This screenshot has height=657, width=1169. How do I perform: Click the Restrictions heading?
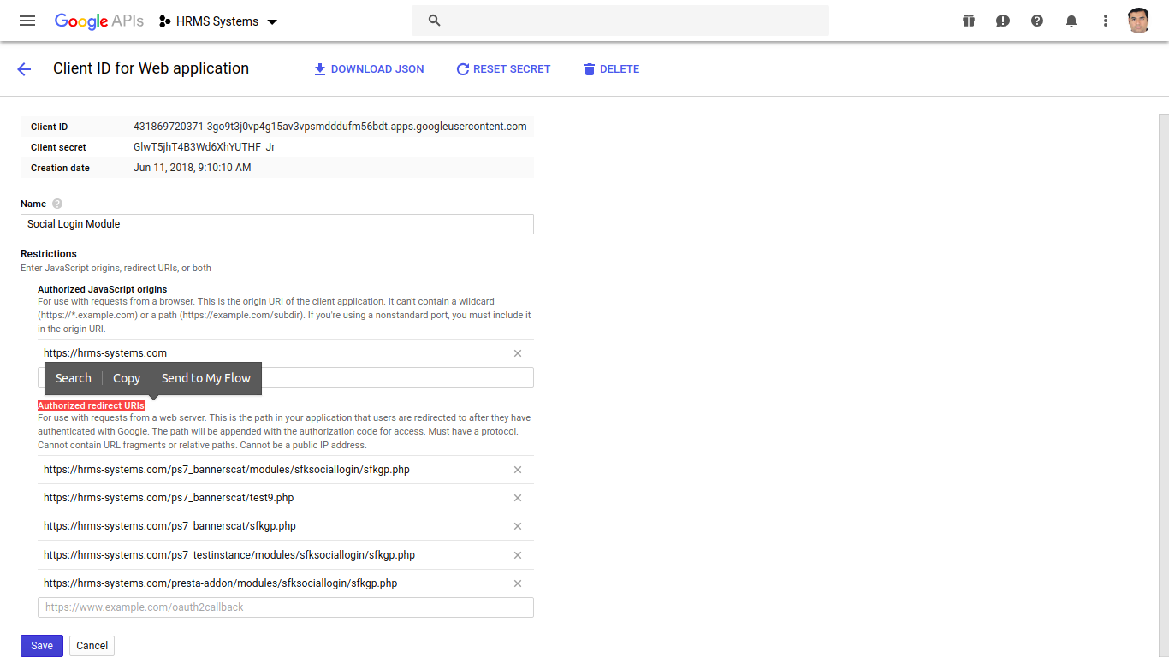pos(49,254)
